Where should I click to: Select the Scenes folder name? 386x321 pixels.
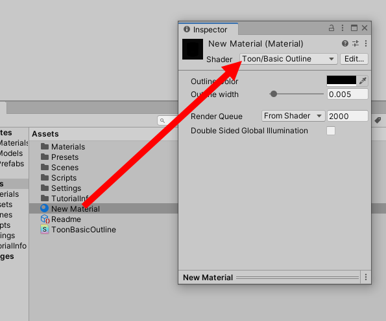tap(65, 167)
